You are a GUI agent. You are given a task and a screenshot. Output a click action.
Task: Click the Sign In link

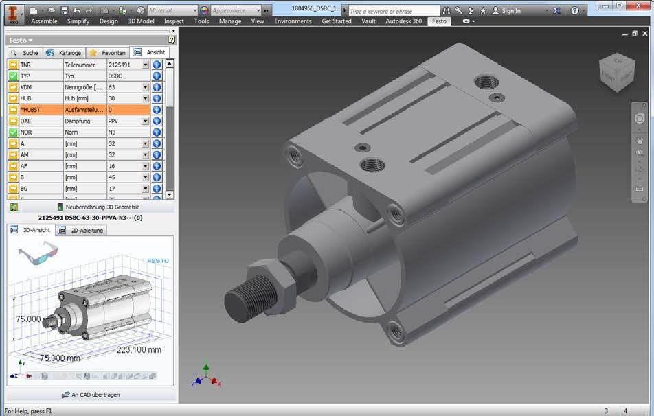(511, 11)
